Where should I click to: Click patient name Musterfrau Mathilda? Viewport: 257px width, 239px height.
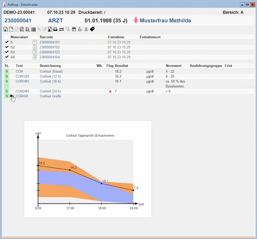tap(165, 21)
